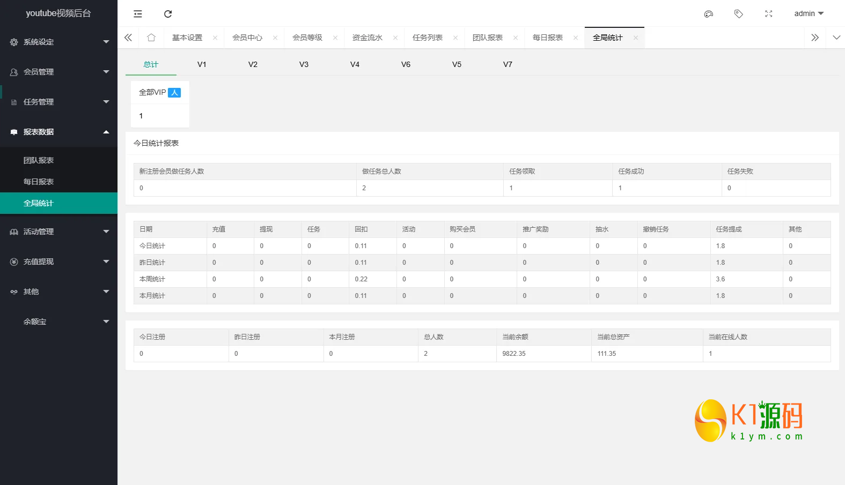Viewport: 845px width, 485px height.
Task: Select the 全局统计 tab in the tab bar
Action: pyautogui.click(x=608, y=38)
